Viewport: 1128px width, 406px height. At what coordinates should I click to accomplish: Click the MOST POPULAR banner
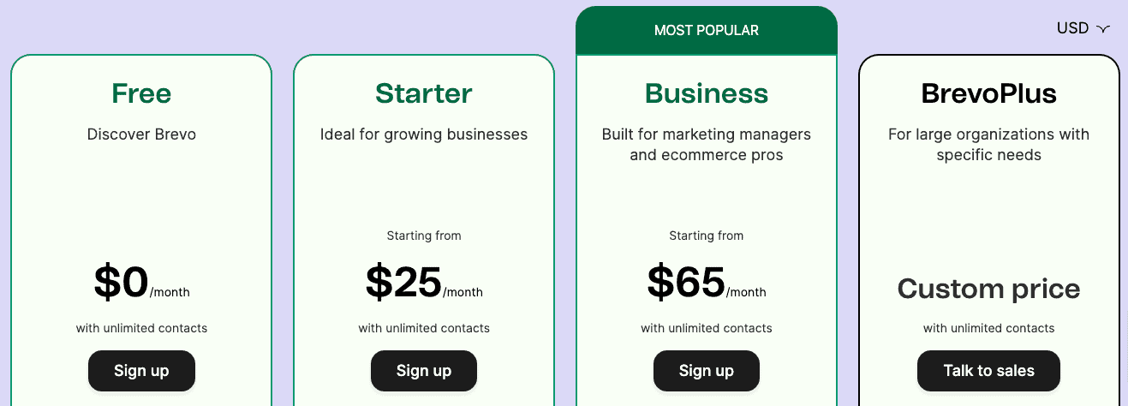pyautogui.click(x=707, y=31)
